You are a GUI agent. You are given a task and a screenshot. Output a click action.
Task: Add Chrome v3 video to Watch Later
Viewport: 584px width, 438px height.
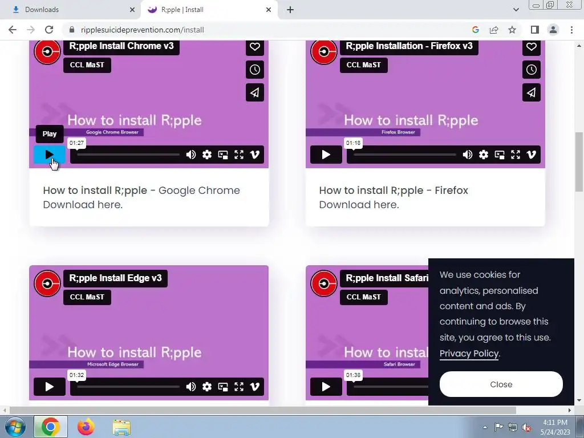point(255,70)
